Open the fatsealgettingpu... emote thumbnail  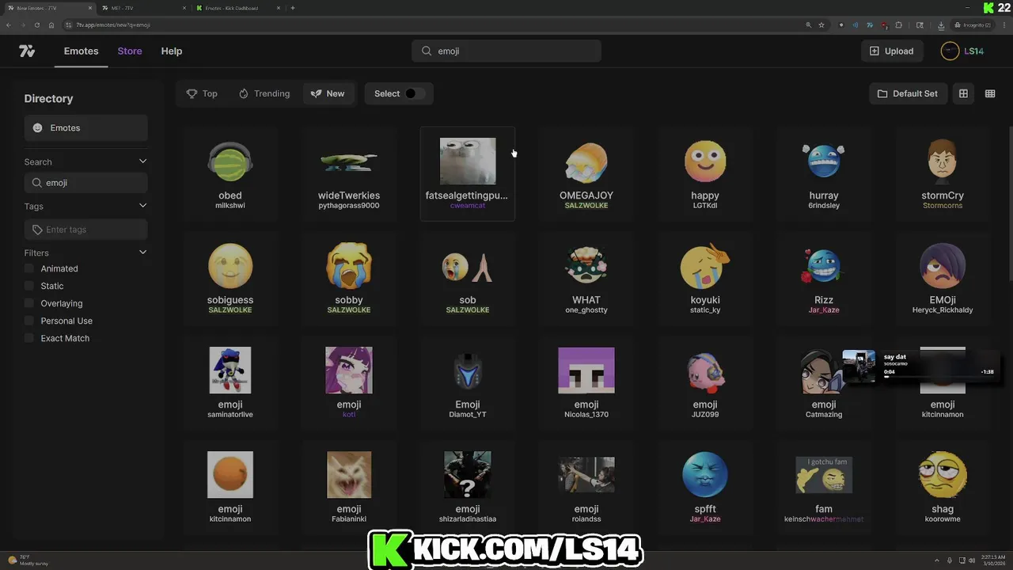point(468,161)
